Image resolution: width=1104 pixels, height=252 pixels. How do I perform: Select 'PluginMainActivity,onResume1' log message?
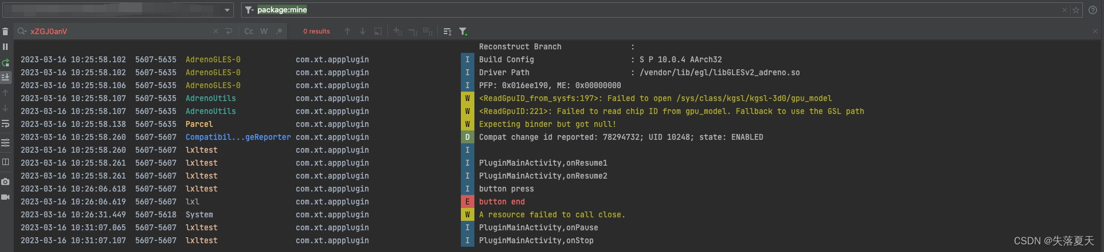coord(543,163)
